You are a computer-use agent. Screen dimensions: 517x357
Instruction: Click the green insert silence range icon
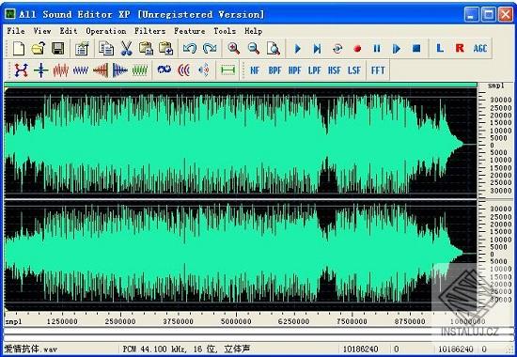tap(227, 70)
